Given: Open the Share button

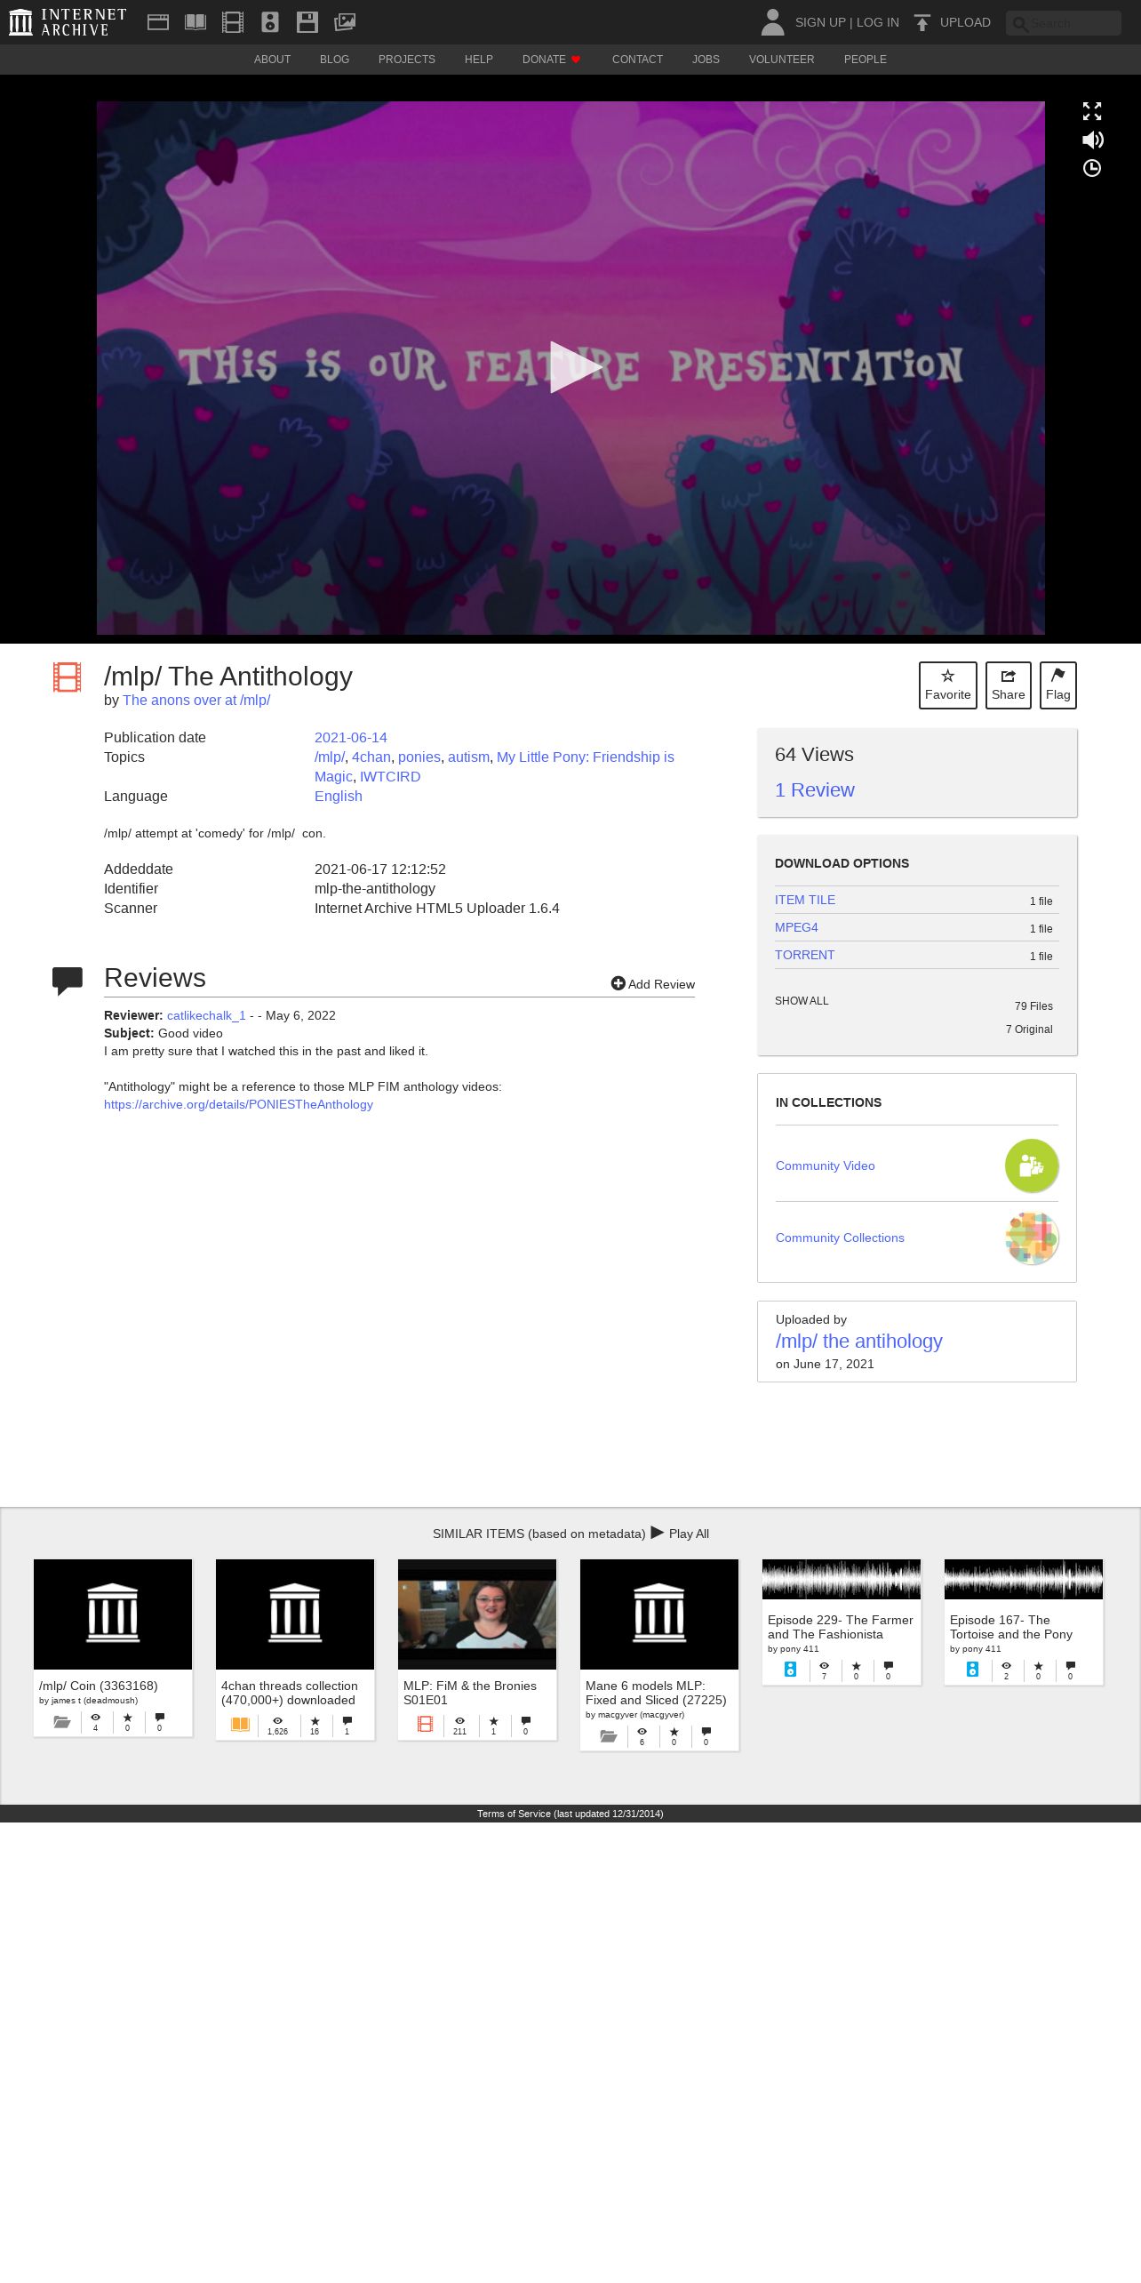Looking at the screenshot, I should 1009,685.
